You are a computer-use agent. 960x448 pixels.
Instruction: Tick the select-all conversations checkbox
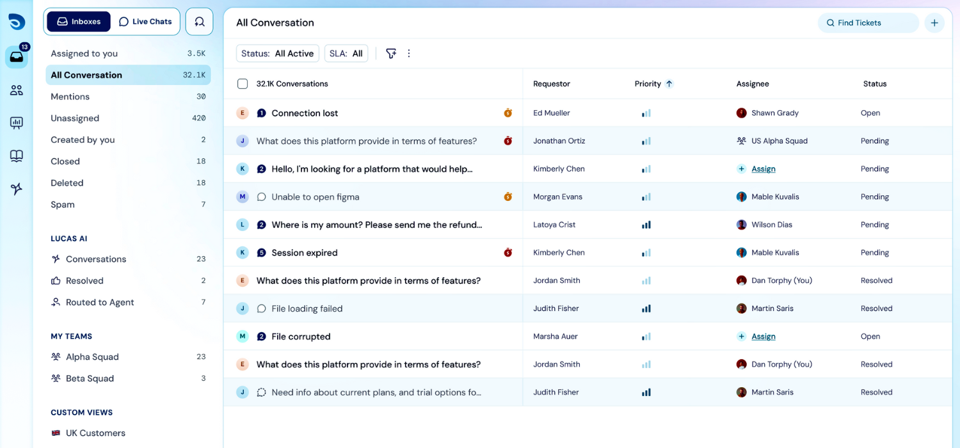(243, 84)
